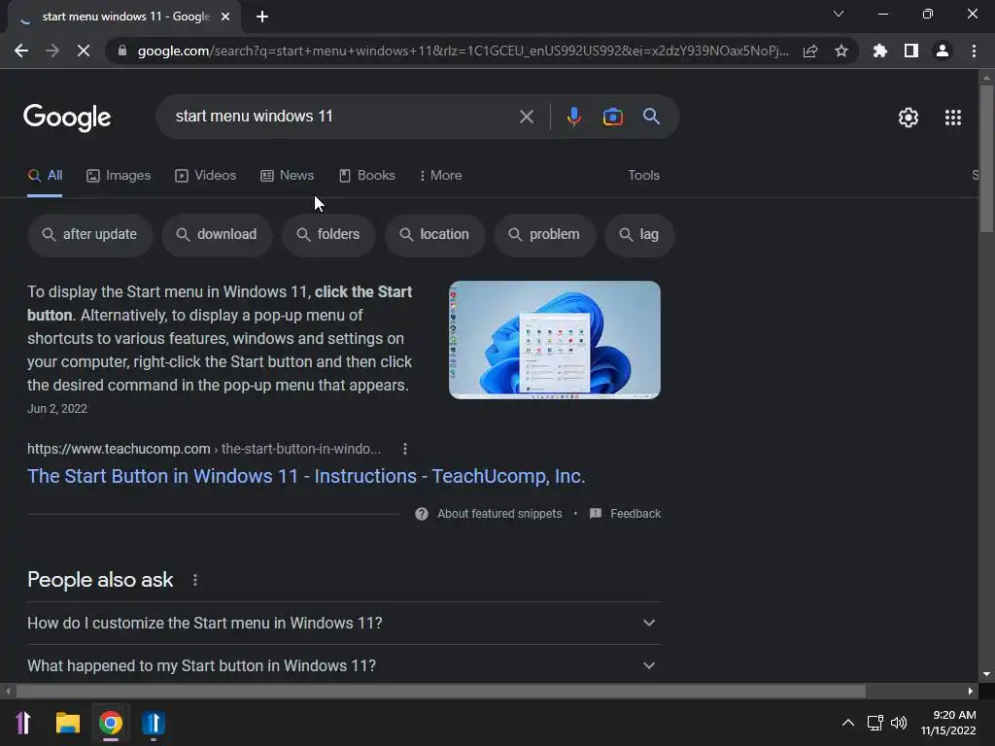This screenshot has height=746, width=995.
Task: Bookmark this page with the star icon
Action: point(841,51)
